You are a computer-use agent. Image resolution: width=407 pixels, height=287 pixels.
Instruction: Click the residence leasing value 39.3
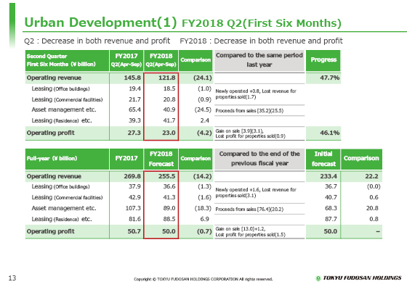(134, 120)
